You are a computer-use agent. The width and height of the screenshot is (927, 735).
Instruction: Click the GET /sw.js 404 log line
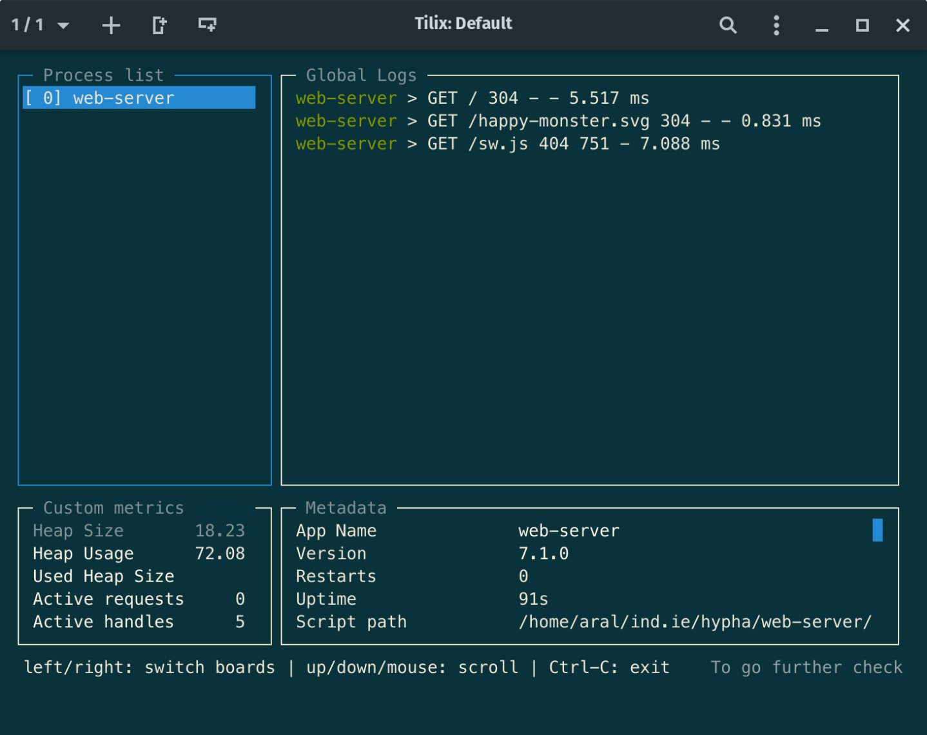click(x=507, y=144)
